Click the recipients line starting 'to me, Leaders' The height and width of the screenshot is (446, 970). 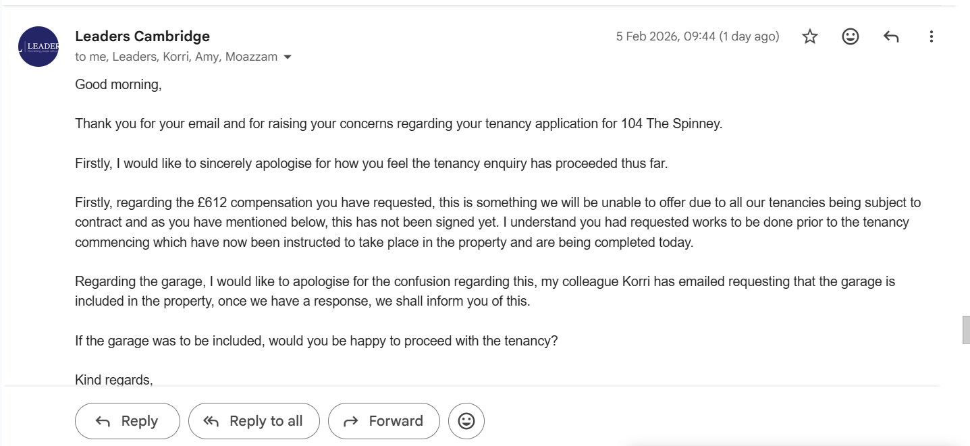click(x=176, y=57)
